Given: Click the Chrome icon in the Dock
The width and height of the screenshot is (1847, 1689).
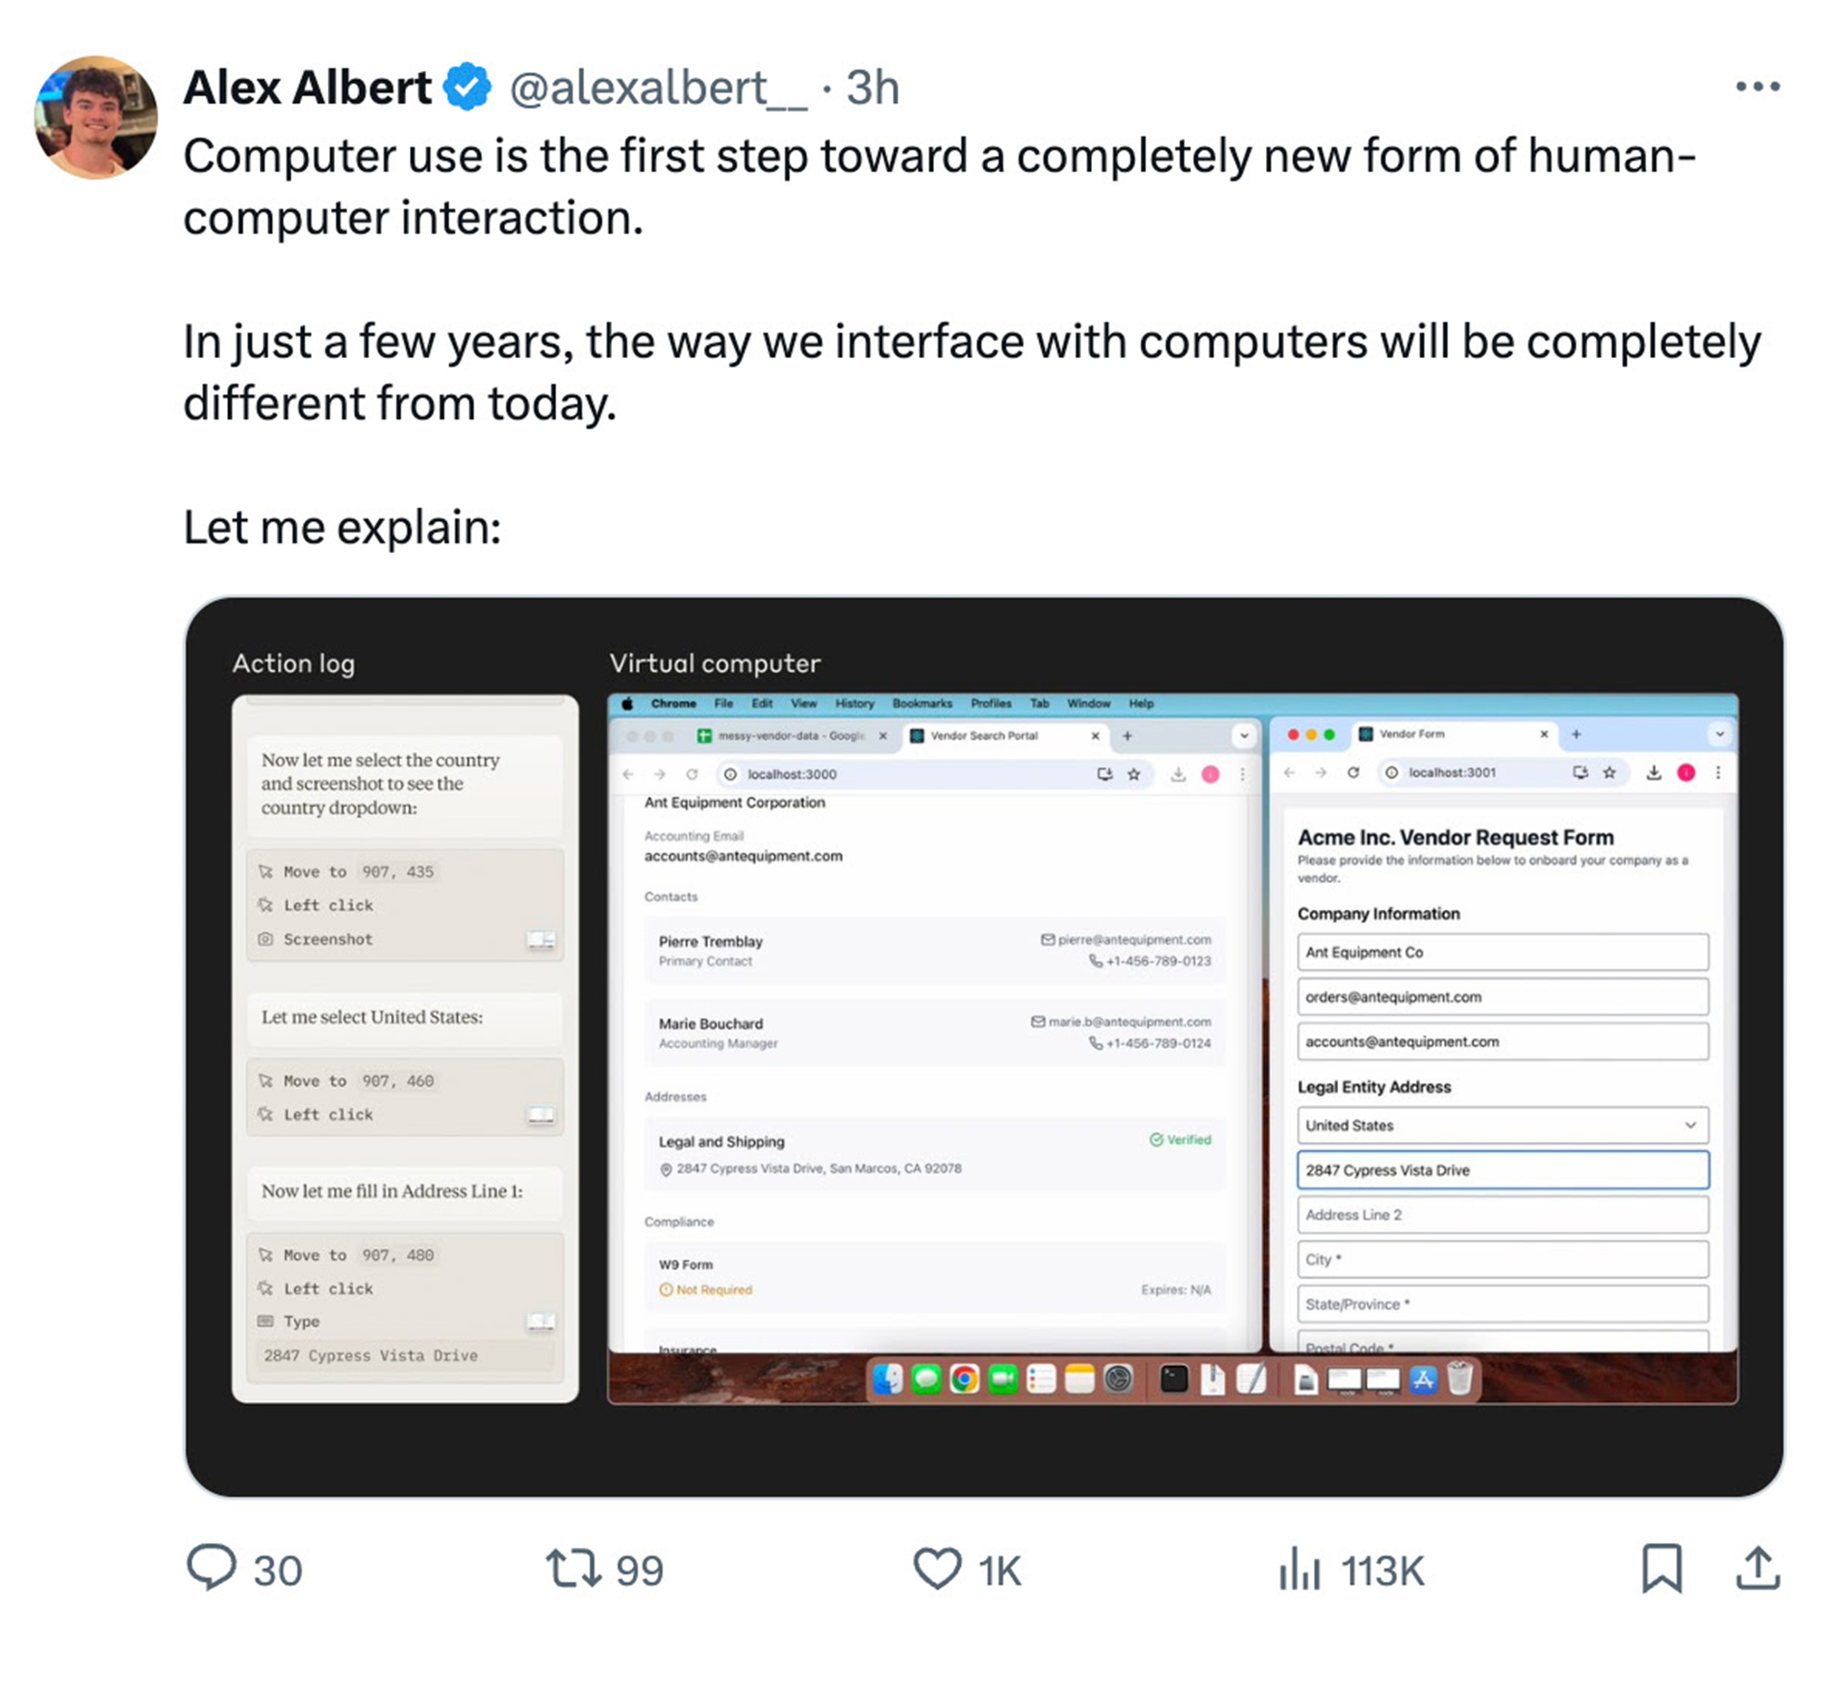Looking at the screenshot, I should point(964,1380).
